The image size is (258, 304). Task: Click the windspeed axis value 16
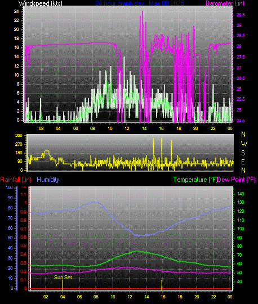coord(16,47)
